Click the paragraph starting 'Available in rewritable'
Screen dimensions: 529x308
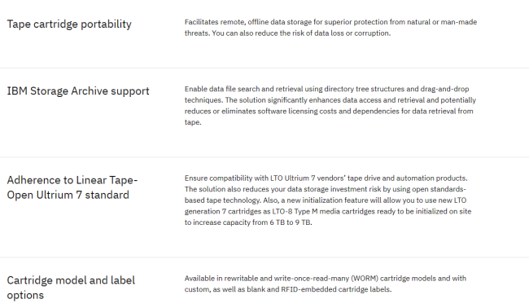[326, 284]
